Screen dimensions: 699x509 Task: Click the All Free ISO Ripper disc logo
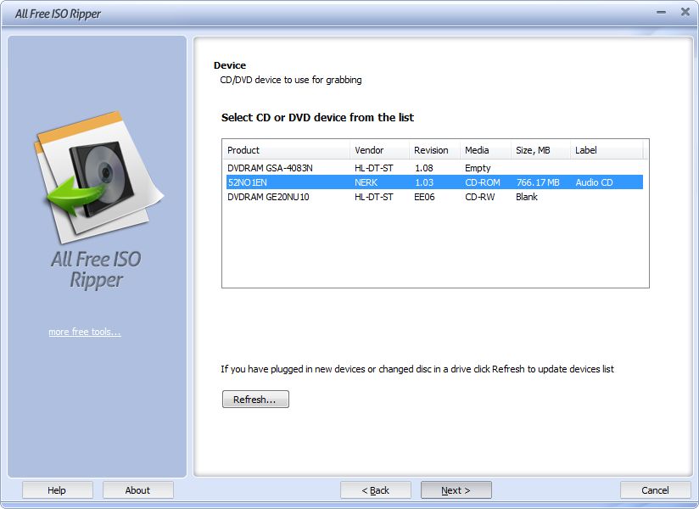coord(98,177)
